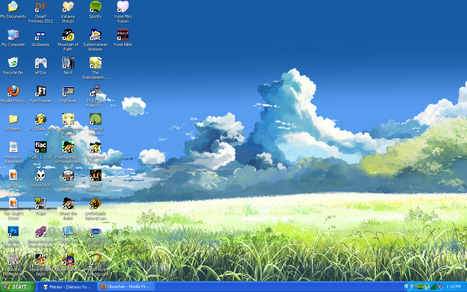Image resolution: width=467 pixels, height=292 pixels.
Task: Switch to Marasy foobar2000 taskbar button
Action: click(x=68, y=287)
